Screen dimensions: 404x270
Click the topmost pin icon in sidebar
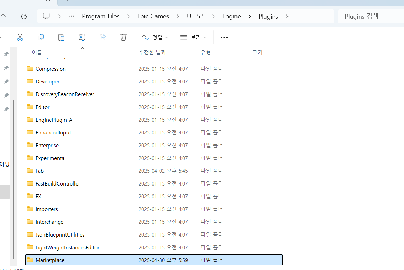point(7,54)
